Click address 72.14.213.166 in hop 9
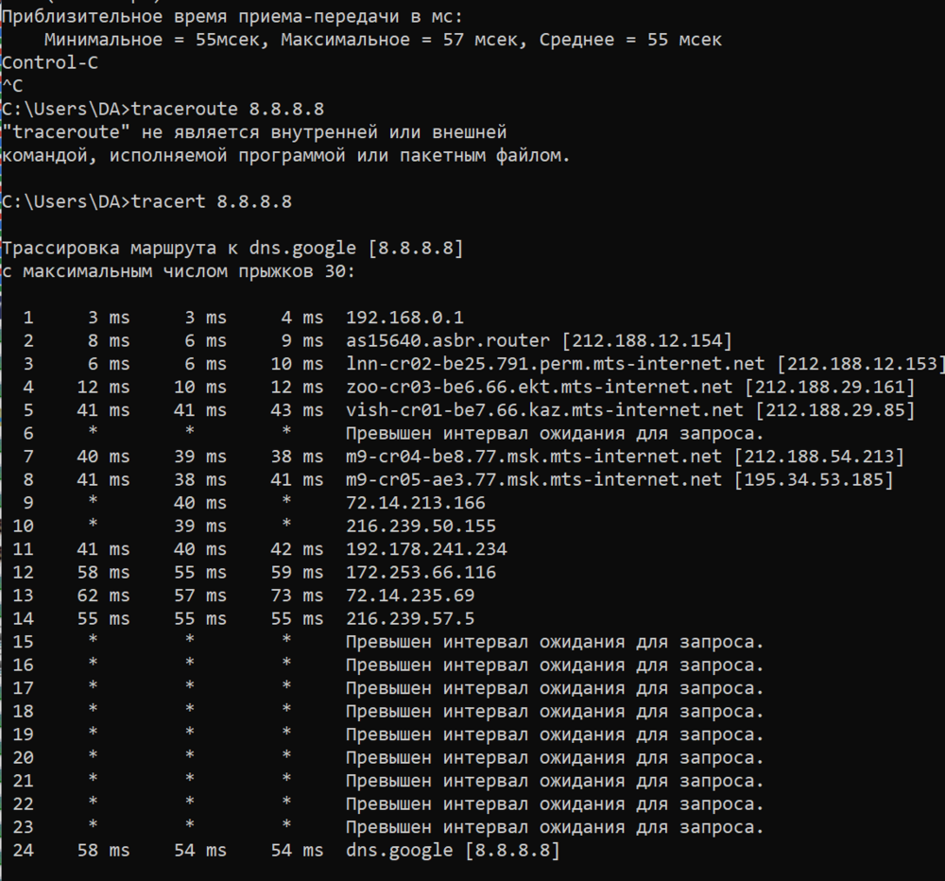 (x=415, y=502)
